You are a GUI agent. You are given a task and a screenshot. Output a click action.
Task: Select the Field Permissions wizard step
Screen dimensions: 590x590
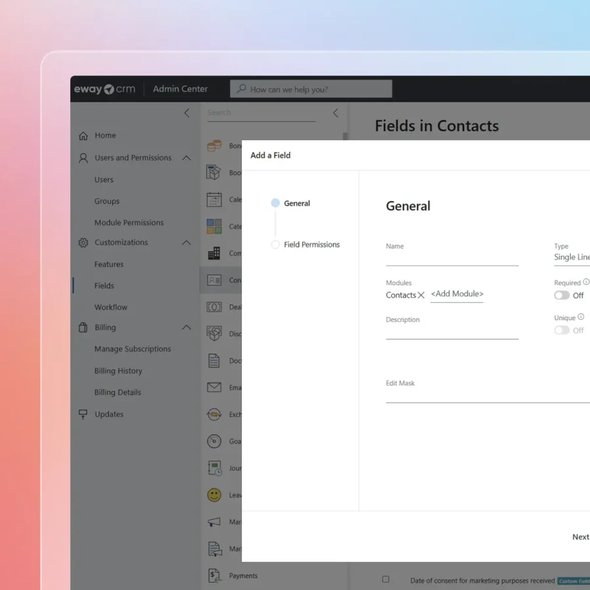tap(305, 245)
